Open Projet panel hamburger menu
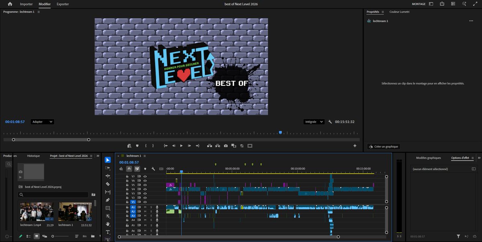This screenshot has height=242, width=482. click(x=91, y=156)
